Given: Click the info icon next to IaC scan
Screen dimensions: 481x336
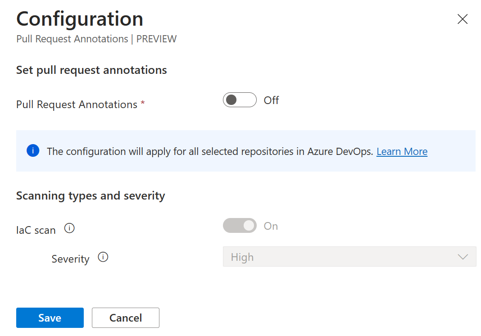Looking at the screenshot, I should [69, 228].
